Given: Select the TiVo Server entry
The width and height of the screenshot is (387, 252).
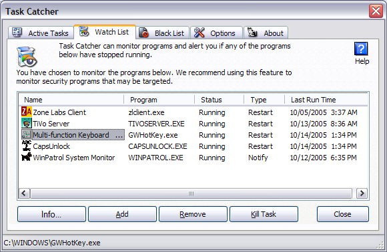Looking at the screenshot, I should 193,124.
